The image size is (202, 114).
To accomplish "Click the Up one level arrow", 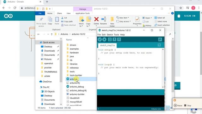I will point(52,34).
